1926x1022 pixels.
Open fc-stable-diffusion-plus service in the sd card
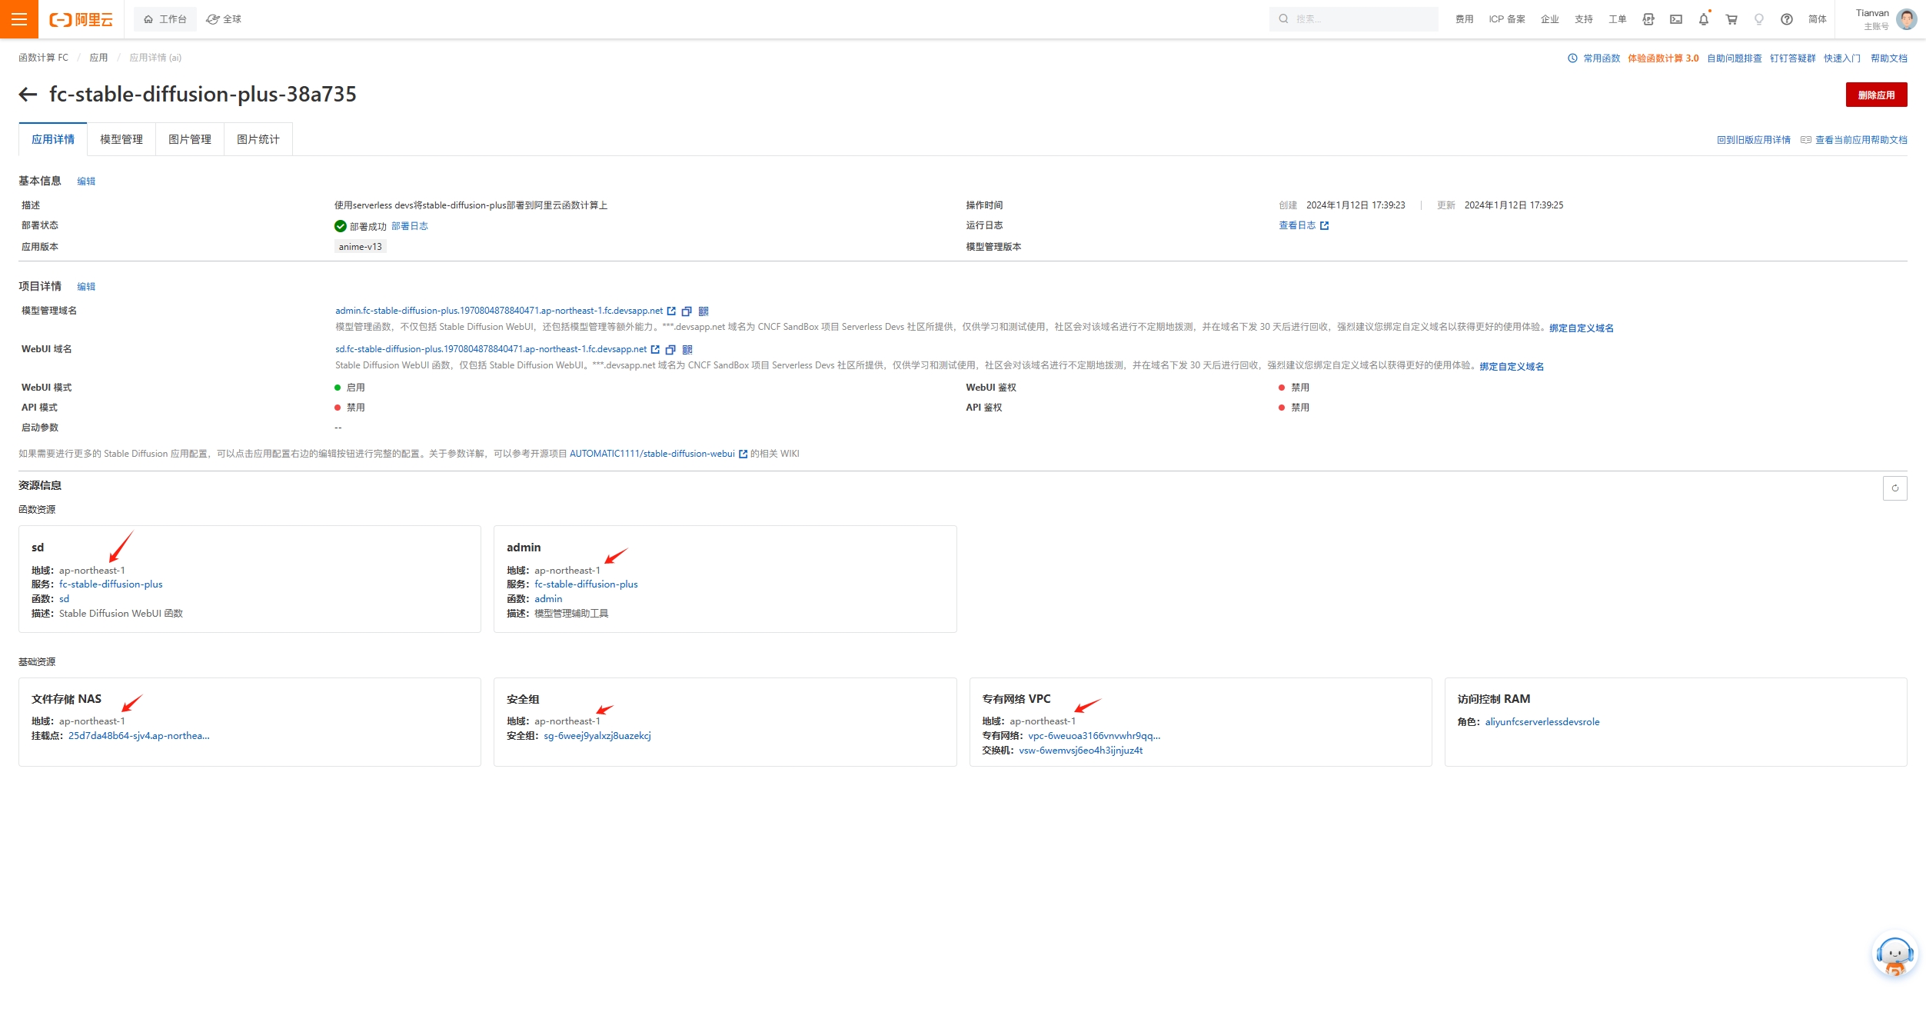click(111, 584)
